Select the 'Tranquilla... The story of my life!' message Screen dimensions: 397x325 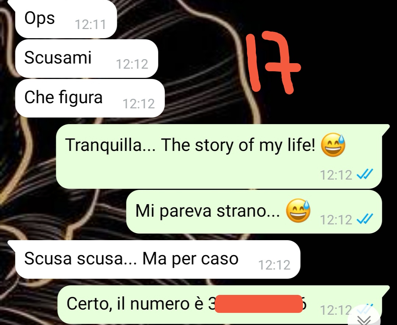pos(219,156)
